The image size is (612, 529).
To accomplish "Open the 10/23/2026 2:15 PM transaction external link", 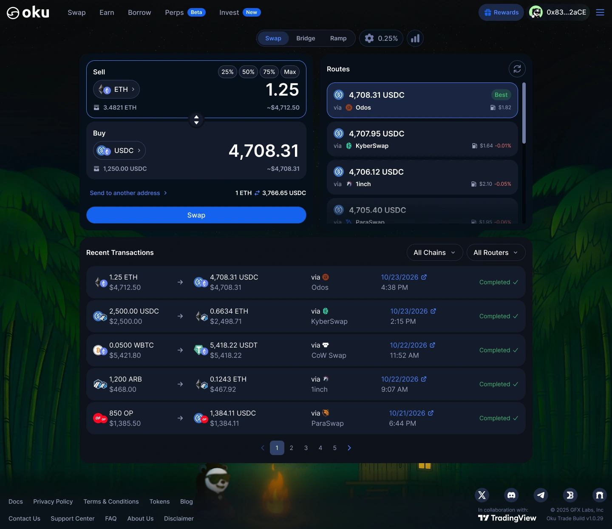I will pos(433,311).
